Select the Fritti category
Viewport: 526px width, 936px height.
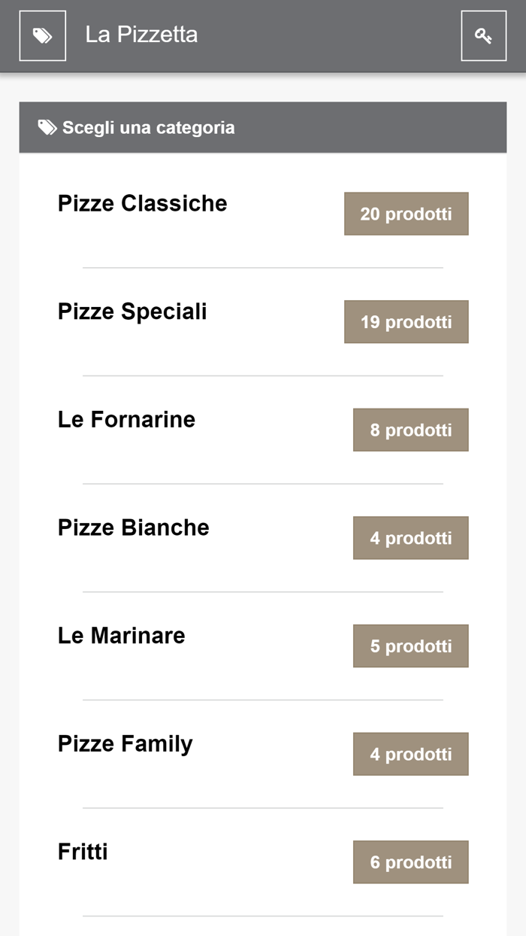tap(83, 852)
